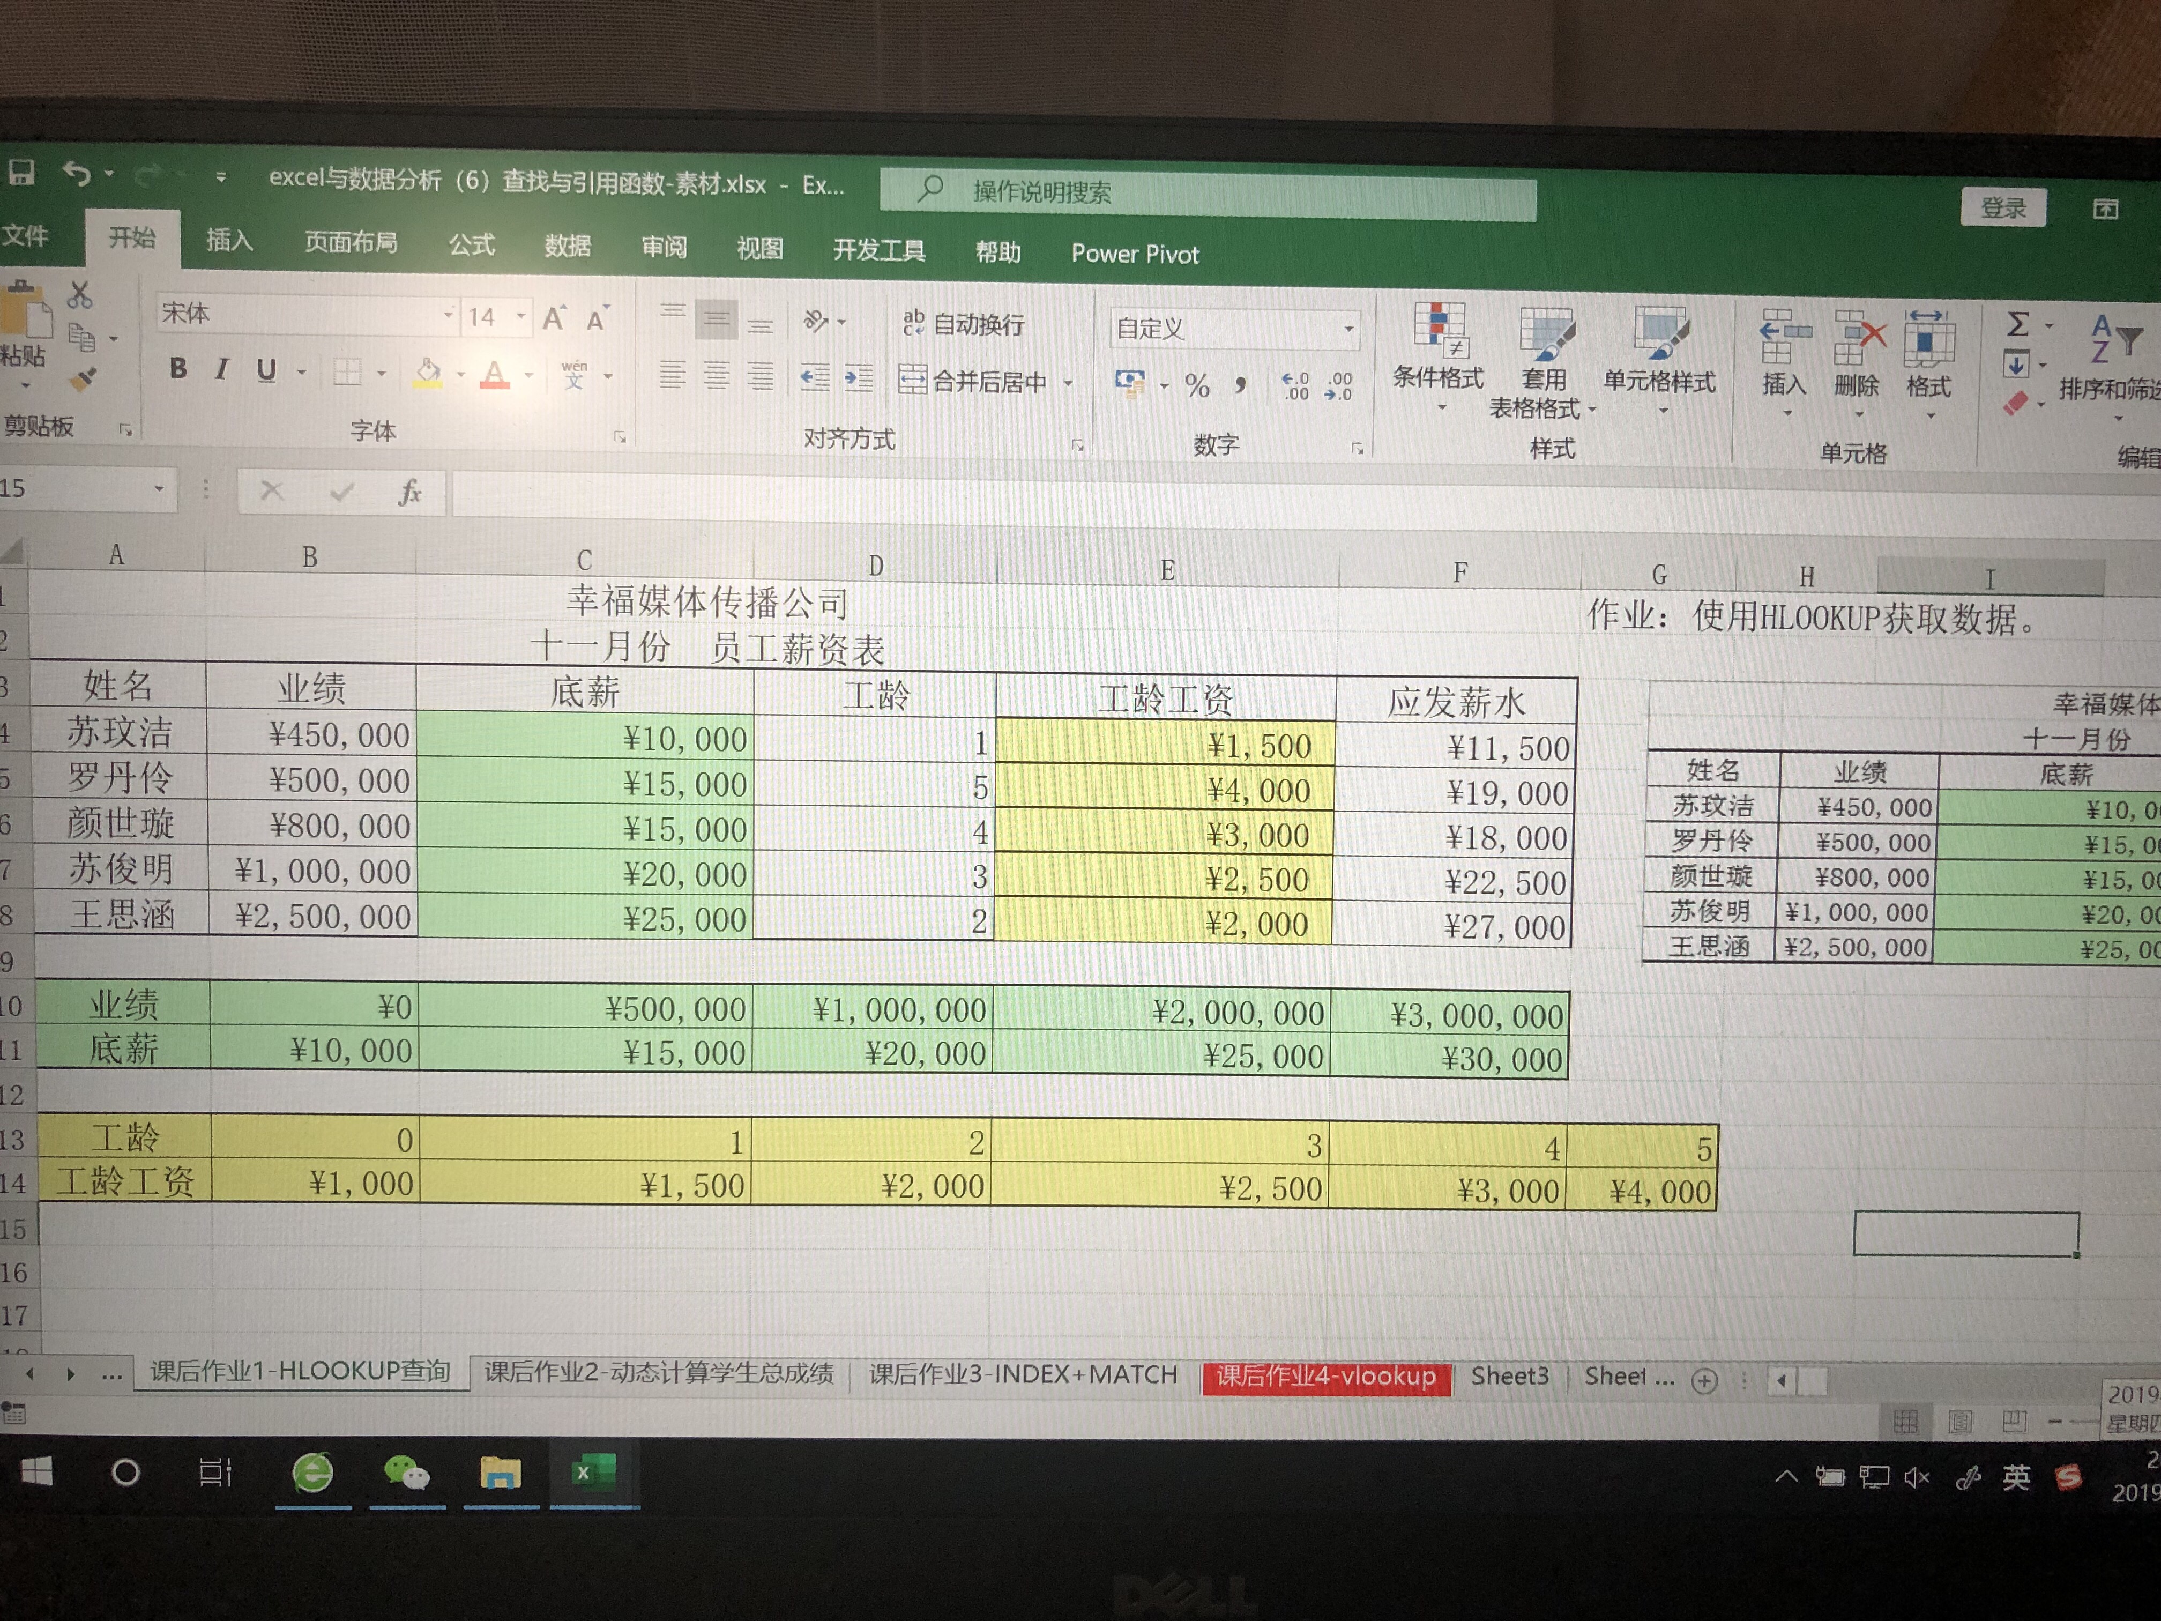Switch to the 公式 (Formulas) ribbon tab

(x=472, y=244)
